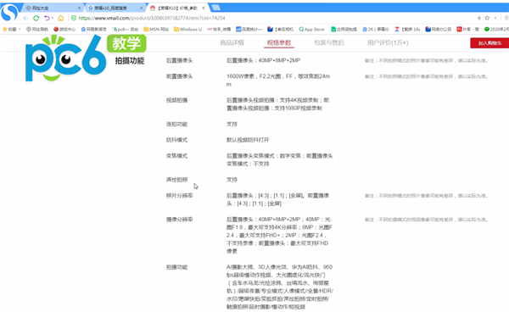Click the green security shield in address bar
This screenshot has width=509, height=312.
tap(74, 18)
